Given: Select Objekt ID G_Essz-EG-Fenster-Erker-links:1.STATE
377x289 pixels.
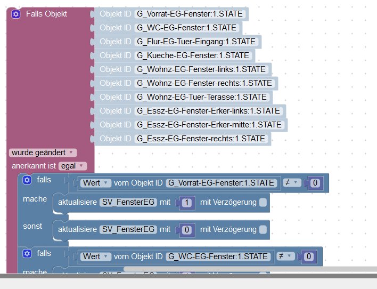Looking at the screenshot, I should coord(209,111).
